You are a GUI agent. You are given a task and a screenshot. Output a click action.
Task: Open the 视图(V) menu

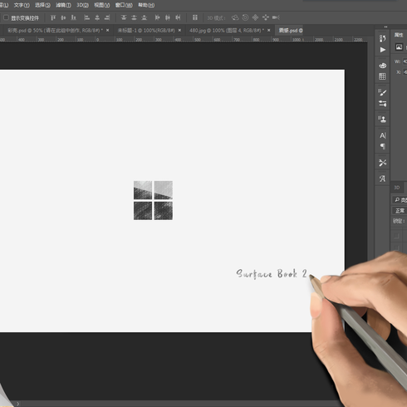[102, 5]
